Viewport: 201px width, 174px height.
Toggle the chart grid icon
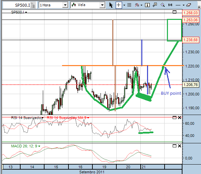[x=130, y=5]
